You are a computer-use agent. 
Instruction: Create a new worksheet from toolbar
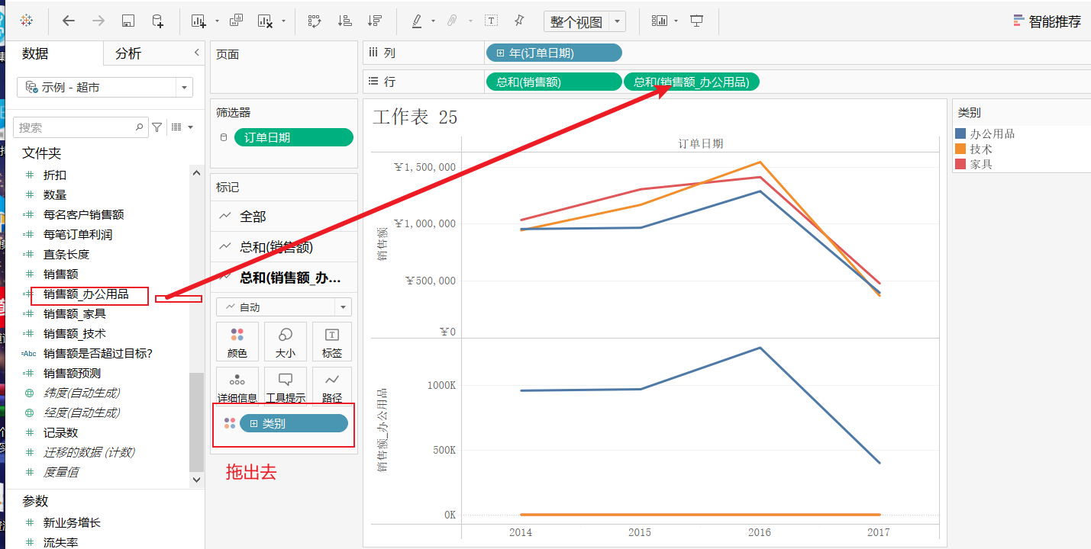point(199,21)
